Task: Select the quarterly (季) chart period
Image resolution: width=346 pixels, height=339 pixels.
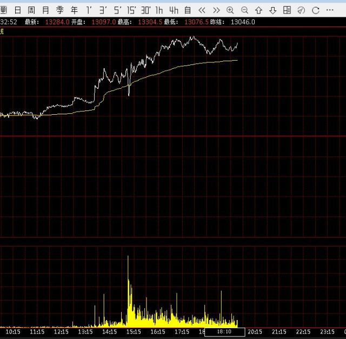Action: (60, 10)
